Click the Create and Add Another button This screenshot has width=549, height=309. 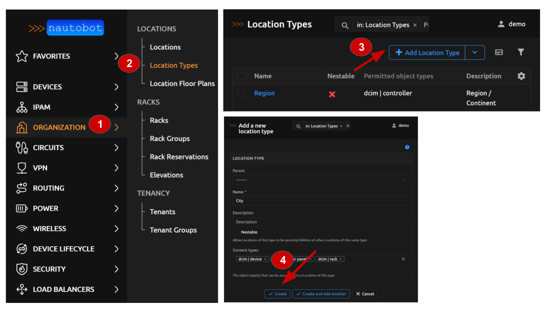click(321, 294)
